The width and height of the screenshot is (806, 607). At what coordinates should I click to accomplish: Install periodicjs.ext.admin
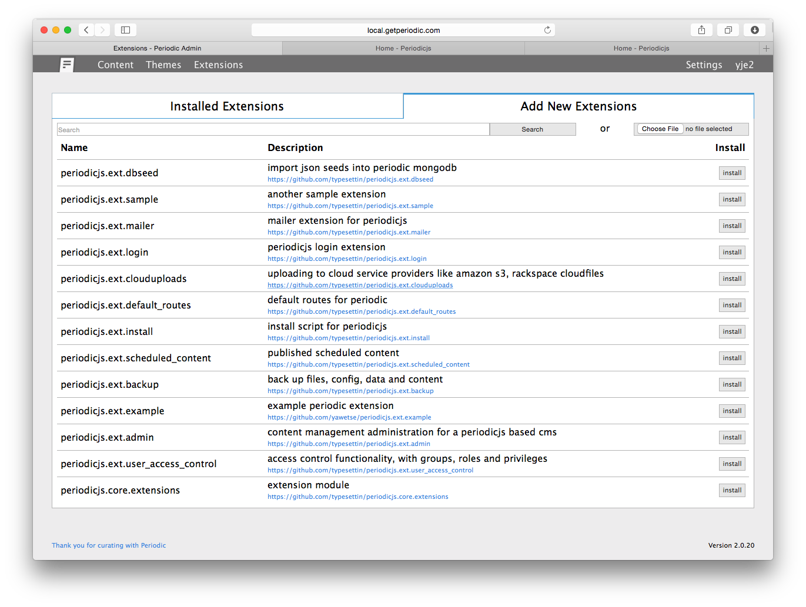(x=732, y=437)
